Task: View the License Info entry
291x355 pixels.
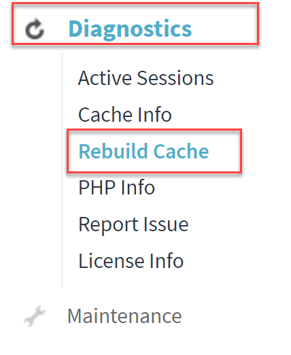Action: point(131,260)
